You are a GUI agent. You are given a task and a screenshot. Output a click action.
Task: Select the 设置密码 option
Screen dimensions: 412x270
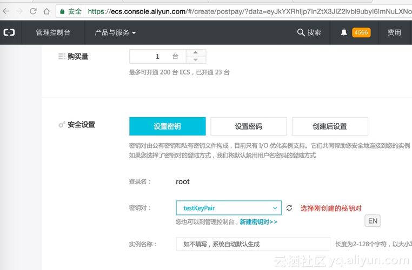(x=249, y=126)
